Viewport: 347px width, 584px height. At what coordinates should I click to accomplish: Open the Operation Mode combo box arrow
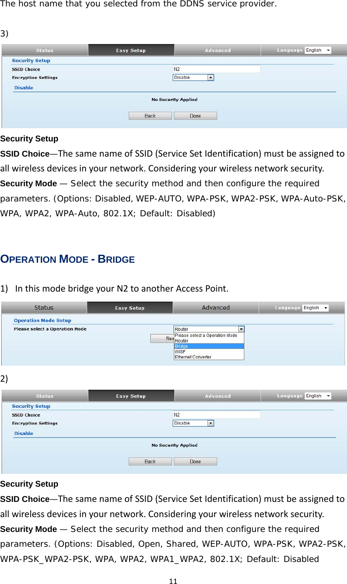[x=241, y=329]
